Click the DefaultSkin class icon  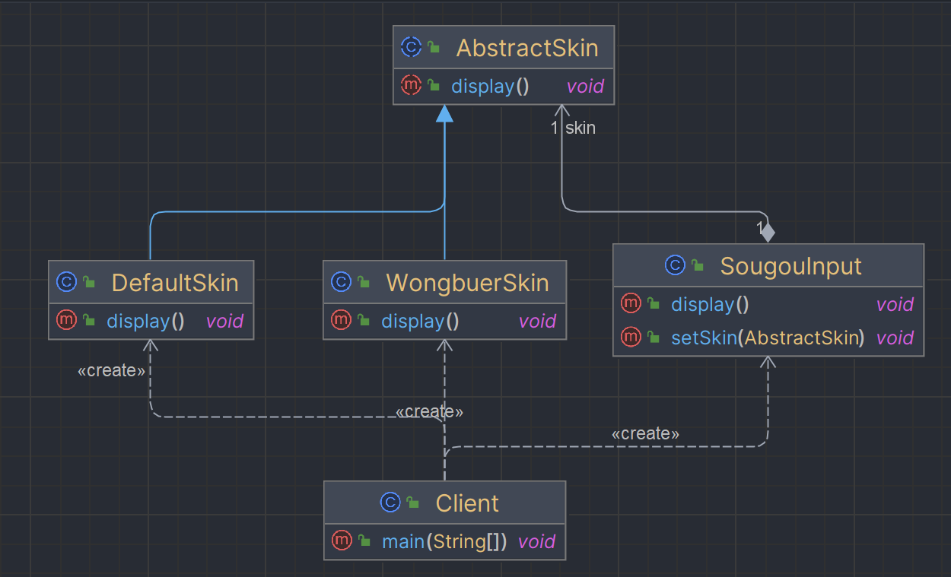[66, 283]
